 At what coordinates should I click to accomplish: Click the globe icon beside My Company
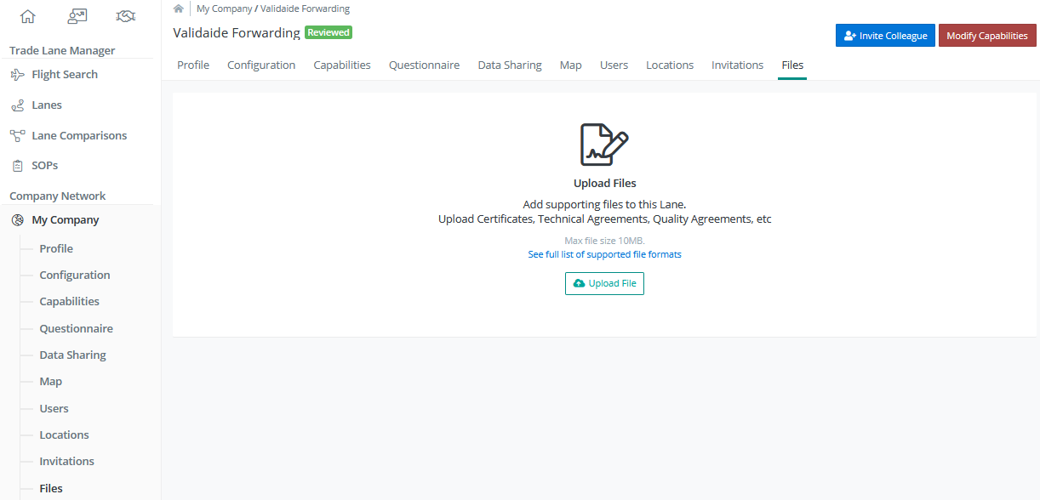(18, 220)
